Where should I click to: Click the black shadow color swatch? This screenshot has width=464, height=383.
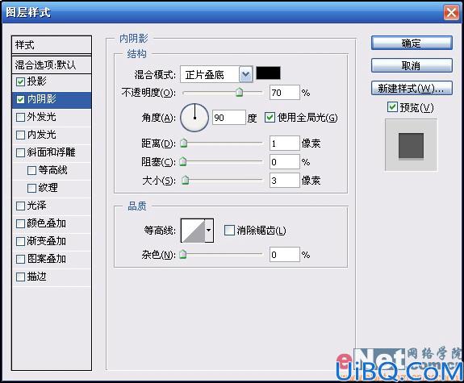[x=268, y=73]
